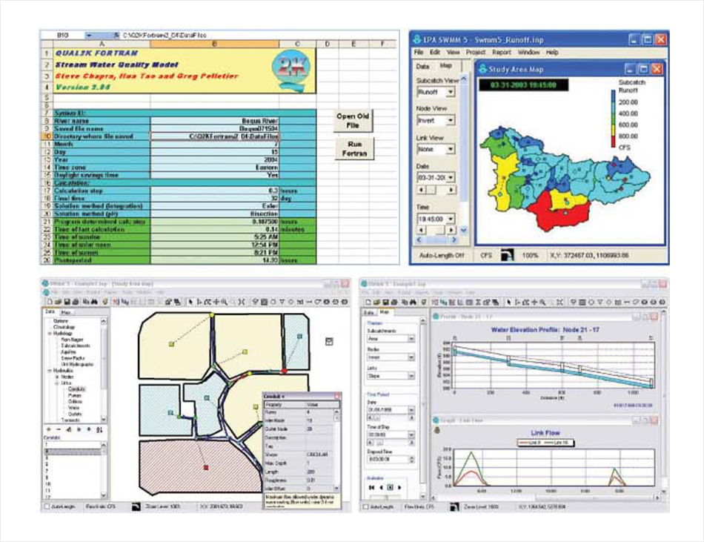Image resolution: width=704 pixels, height=542 pixels.
Task: Click the Run Fortran button
Action: (354, 148)
